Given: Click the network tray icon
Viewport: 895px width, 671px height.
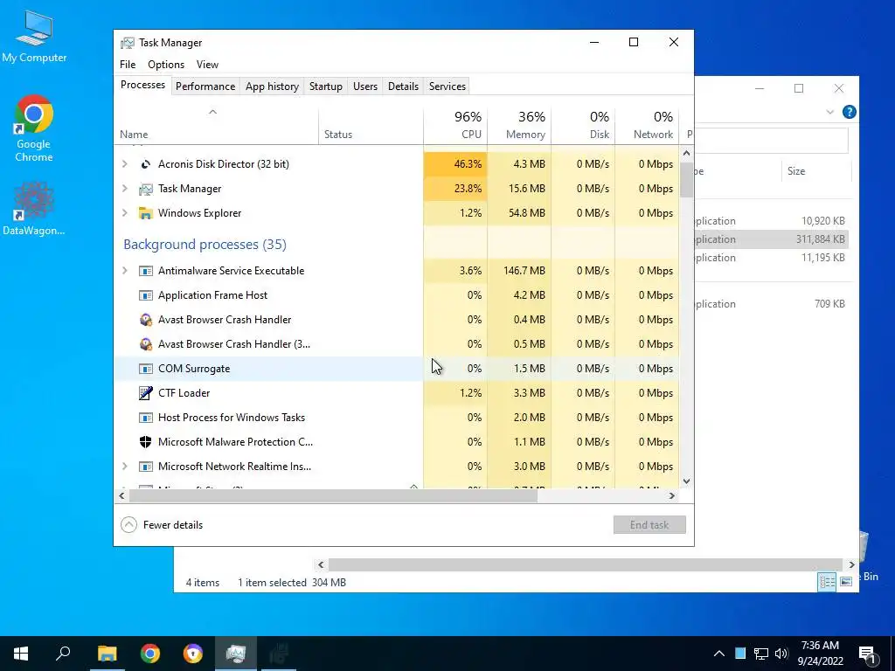Looking at the screenshot, I should 761,654.
